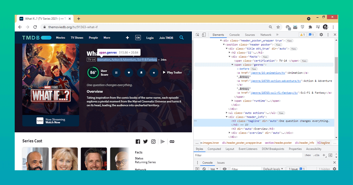The height and width of the screenshot is (185, 353).
Task: Toggle element state with :hov
Action: (307, 155)
